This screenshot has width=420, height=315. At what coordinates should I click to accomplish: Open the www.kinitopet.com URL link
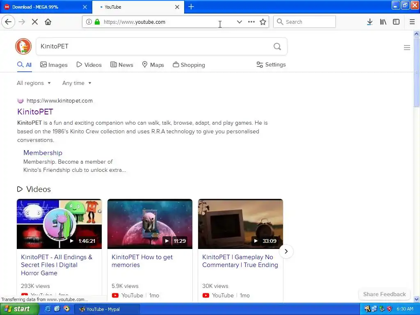(59, 101)
